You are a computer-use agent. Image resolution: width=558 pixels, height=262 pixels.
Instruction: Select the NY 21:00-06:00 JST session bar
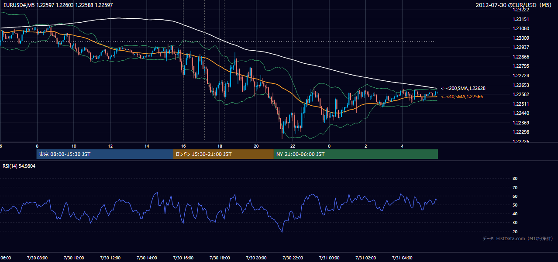[x=356, y=154]
